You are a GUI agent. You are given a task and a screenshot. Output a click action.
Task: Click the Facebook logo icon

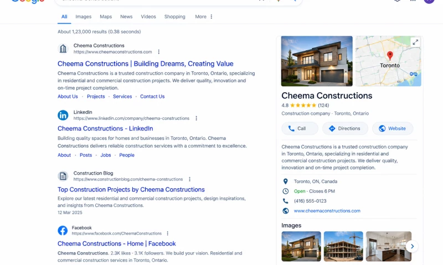click(63, 230)
